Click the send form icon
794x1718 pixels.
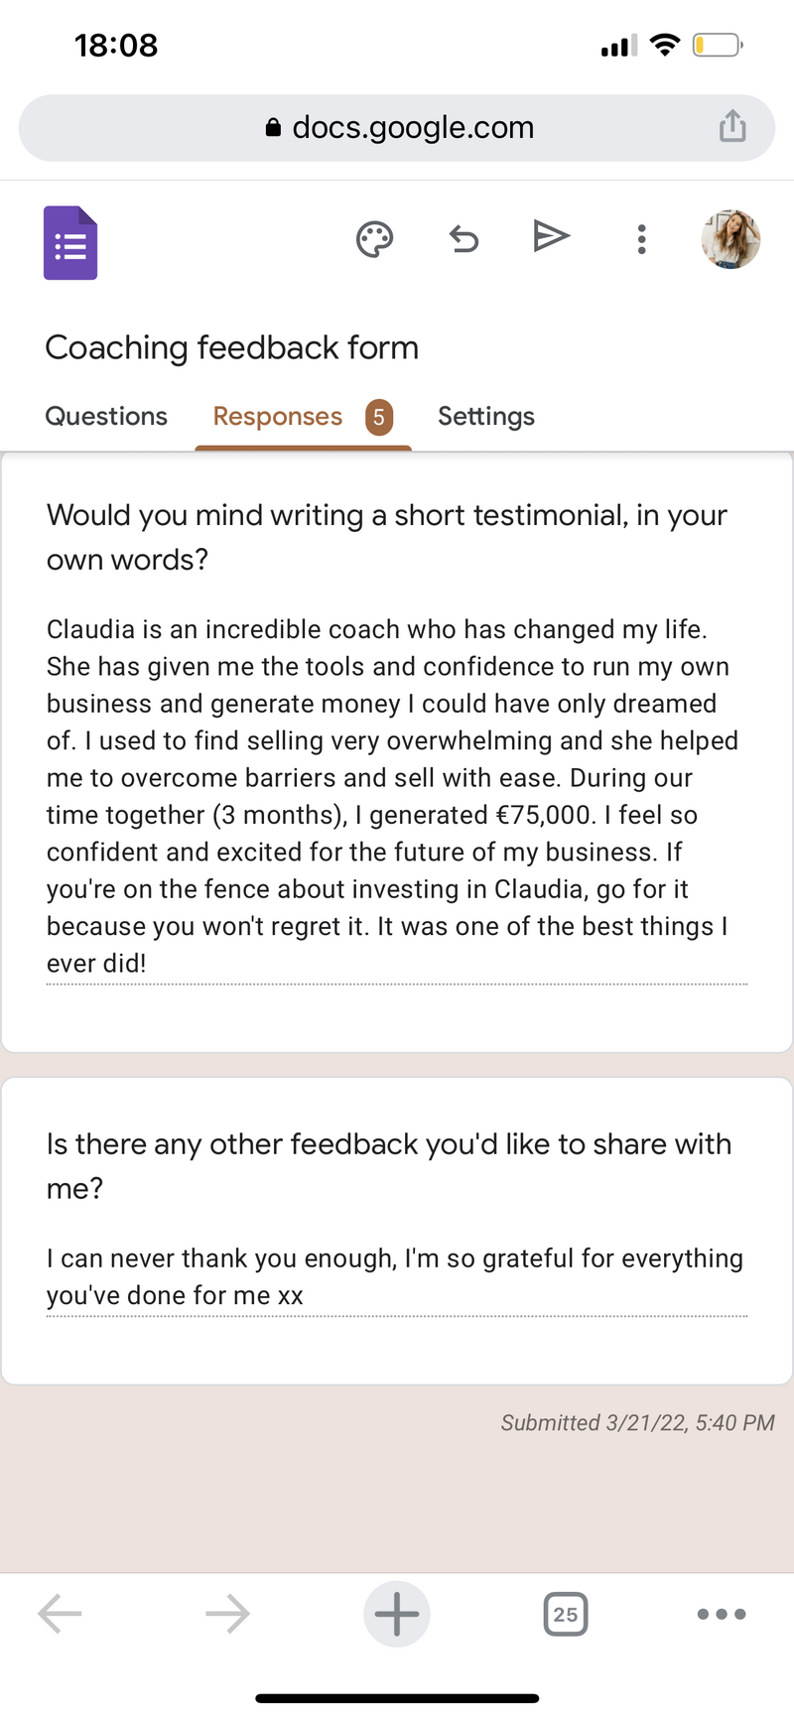pyautogui.click(x=551, y=236)
